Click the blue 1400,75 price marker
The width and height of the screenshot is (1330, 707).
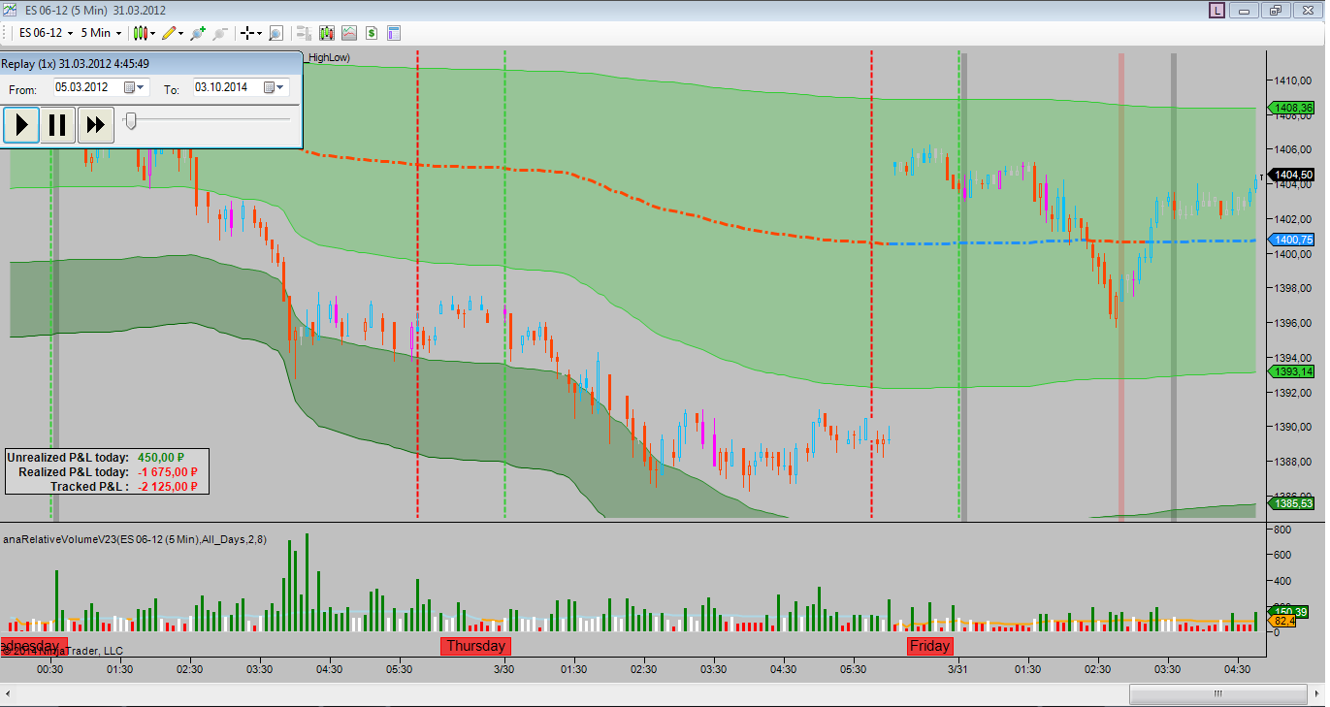coord(1291,240)
